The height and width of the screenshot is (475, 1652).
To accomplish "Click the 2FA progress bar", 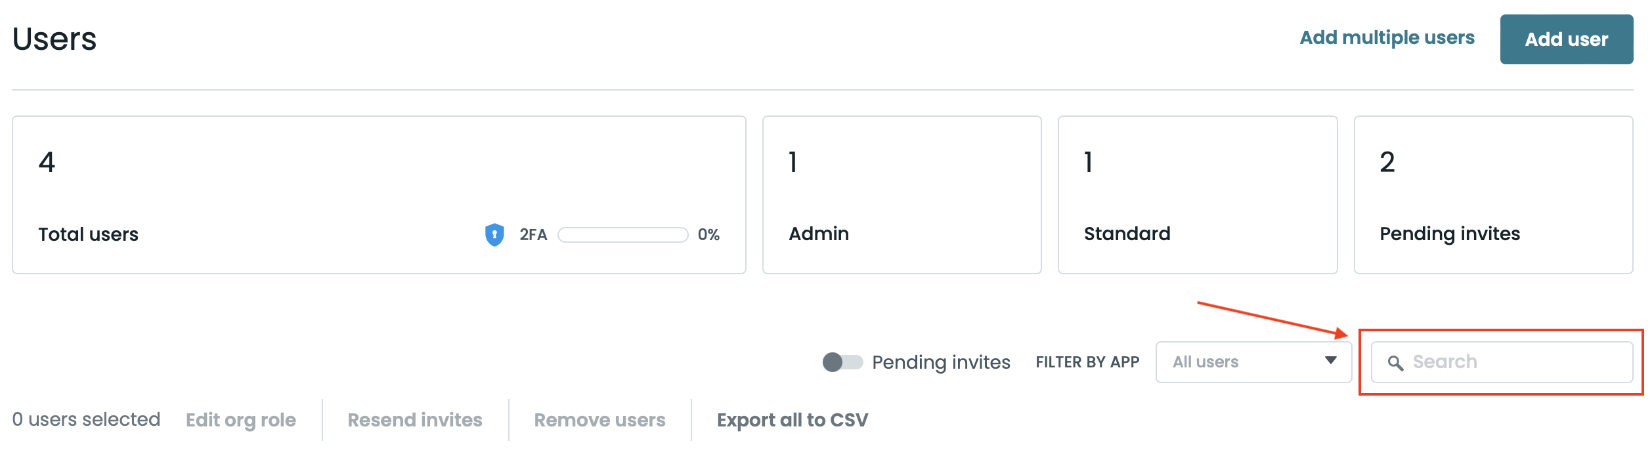I will (622, 235).
